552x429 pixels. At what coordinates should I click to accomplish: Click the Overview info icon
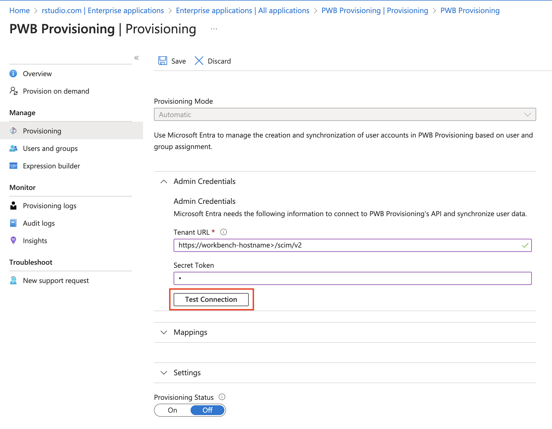(x=13, y=73)
